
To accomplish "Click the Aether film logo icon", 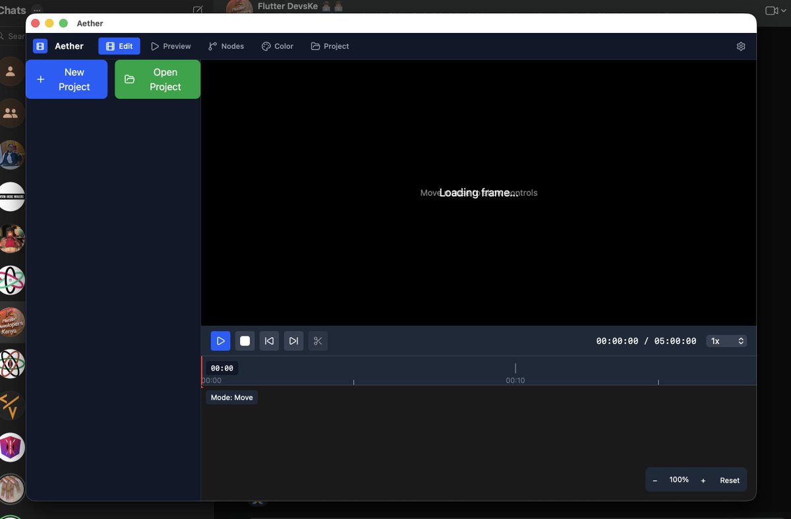I will pyautogui.click(x=40, y=46).
